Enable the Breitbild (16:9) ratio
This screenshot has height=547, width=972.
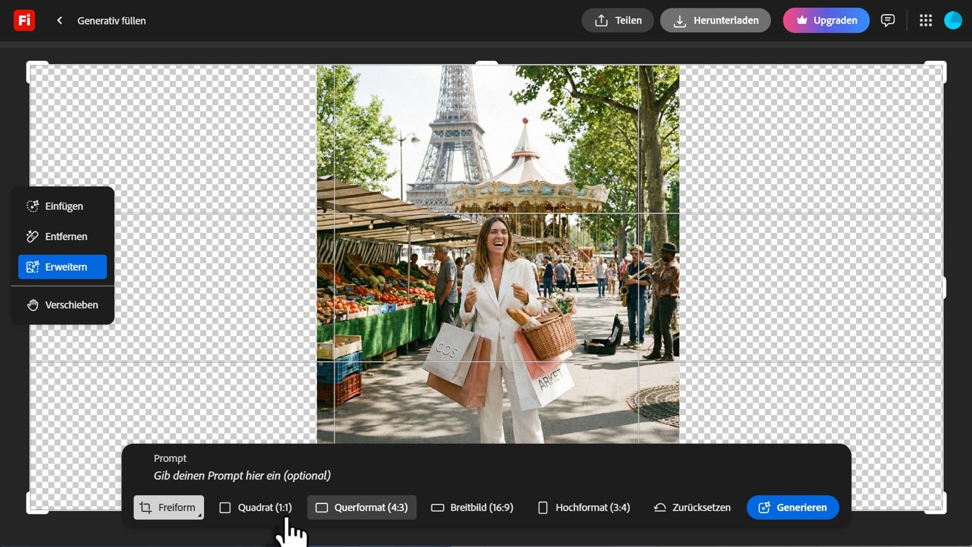tap(472, 507)
